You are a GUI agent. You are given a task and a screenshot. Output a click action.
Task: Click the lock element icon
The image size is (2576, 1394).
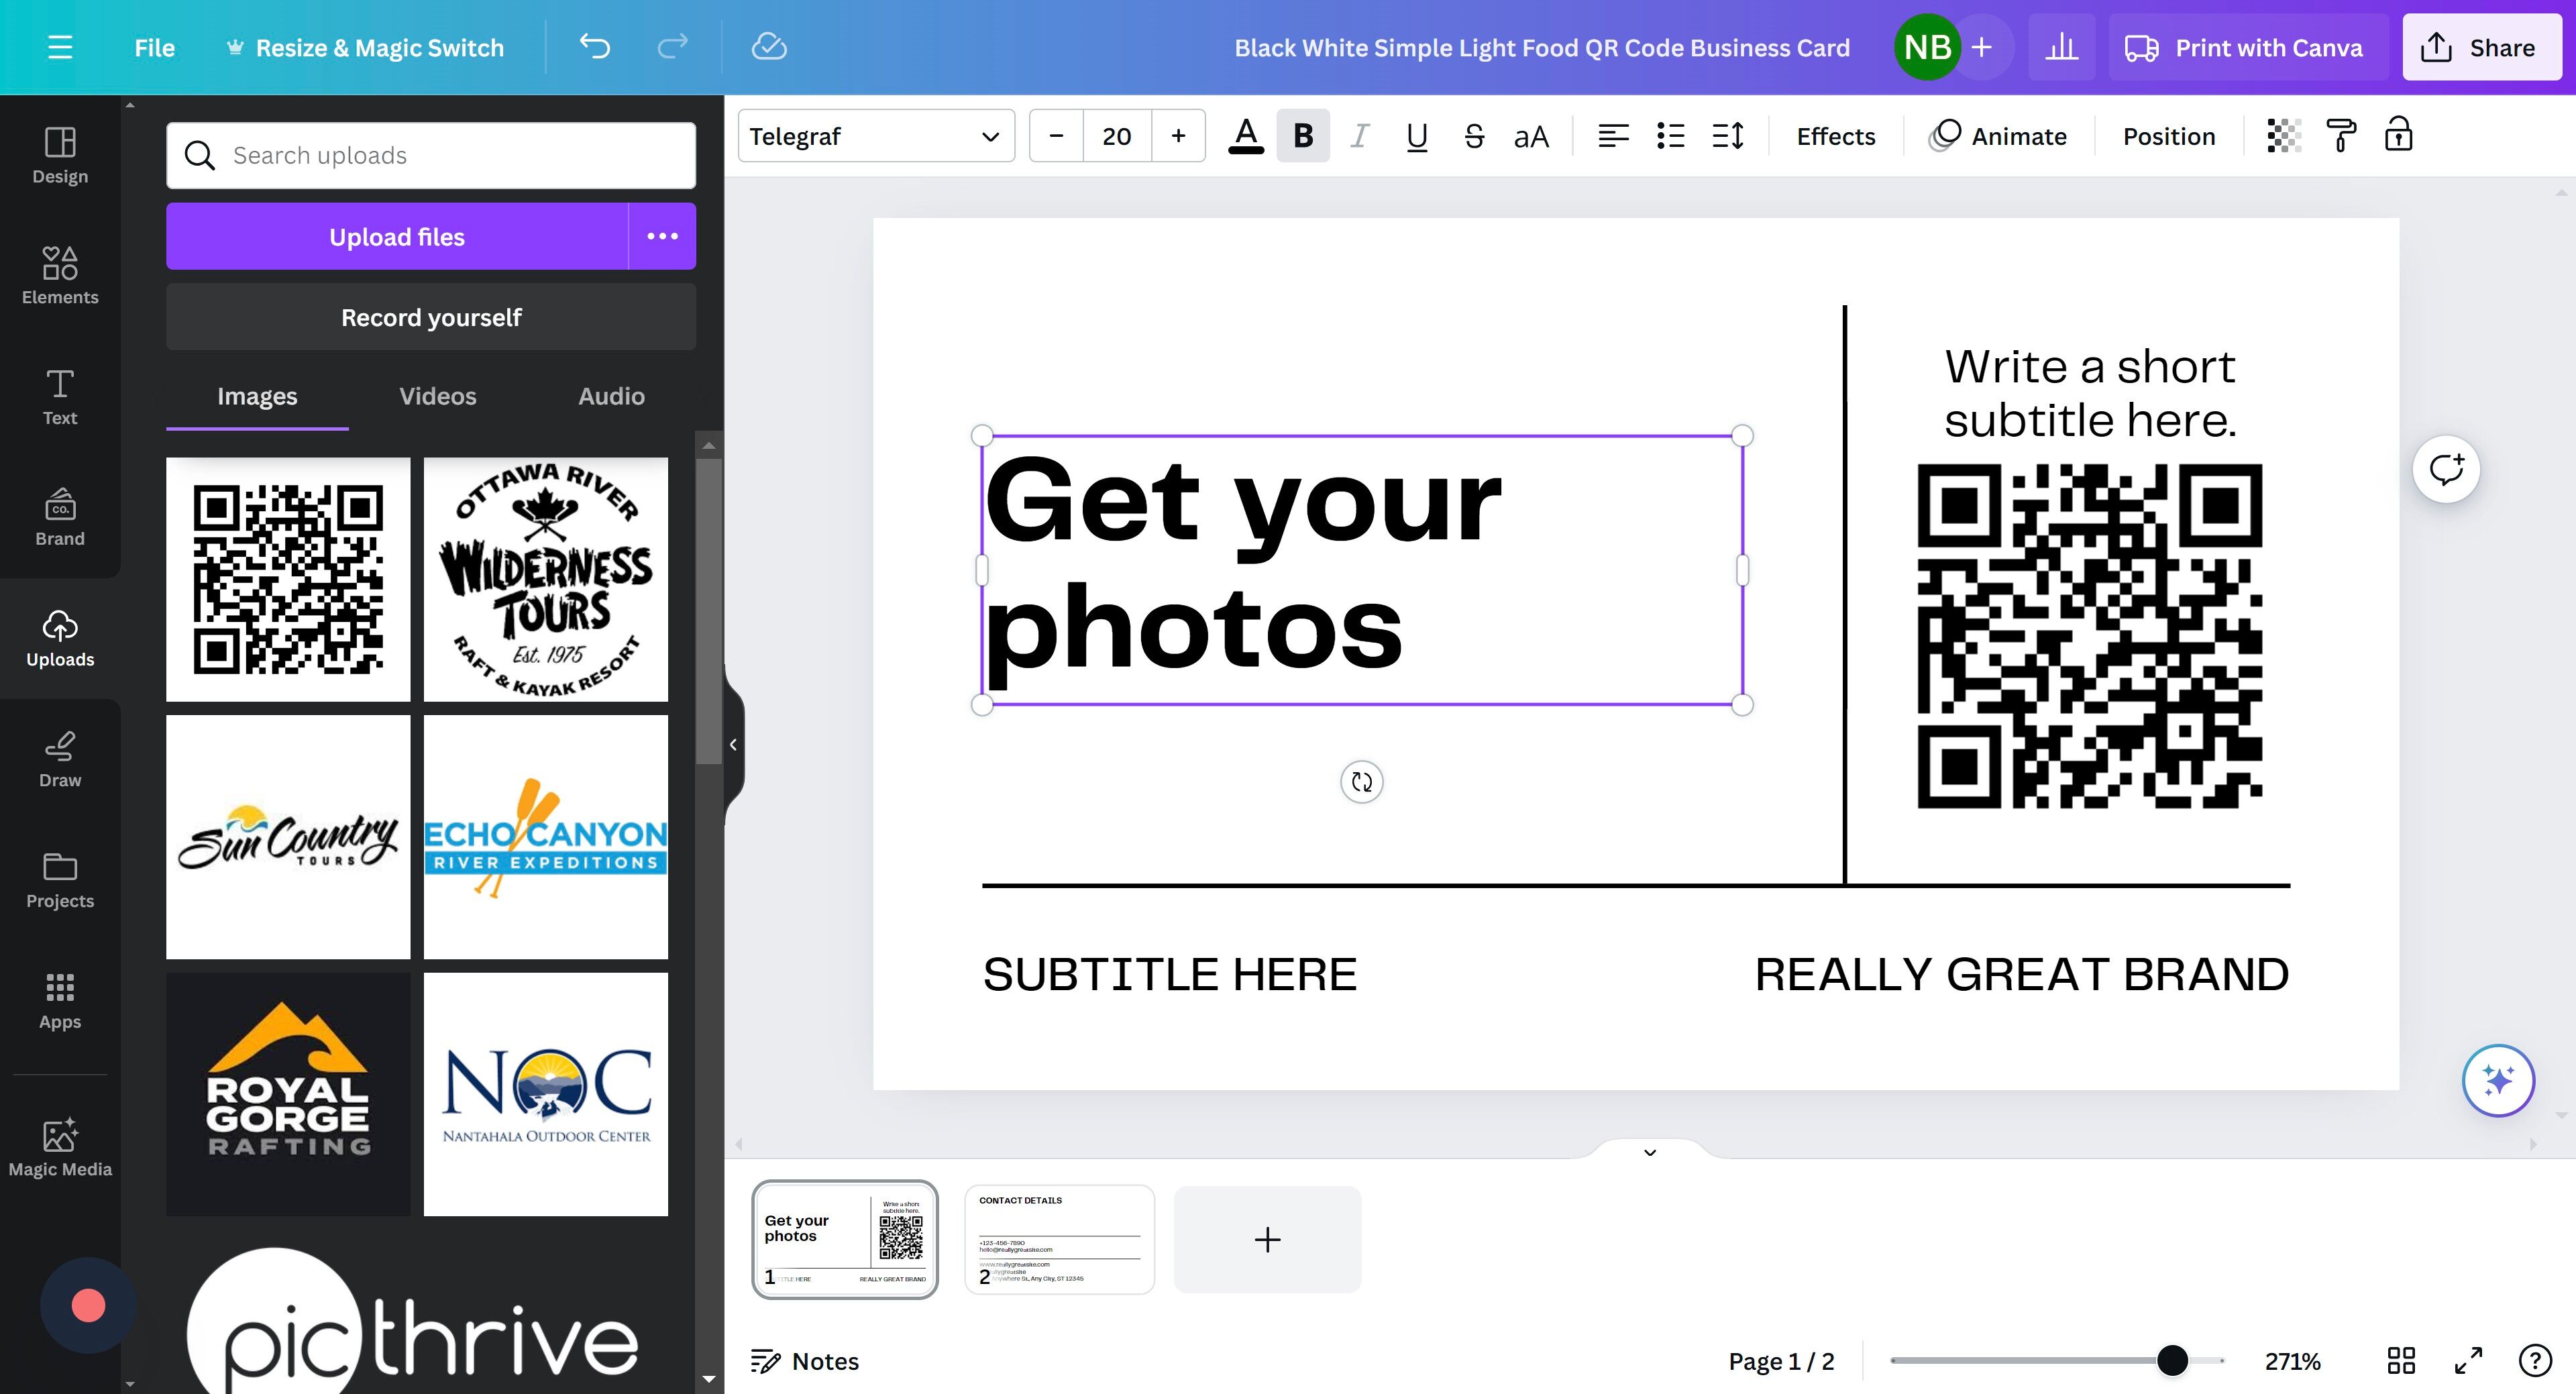pos(2398,136)
